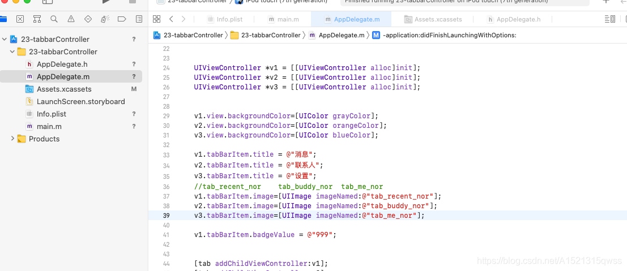Collapse the 23-tabbarController project root
The height and width of the screenshot is (271, 627).
(x=5, y=39)
